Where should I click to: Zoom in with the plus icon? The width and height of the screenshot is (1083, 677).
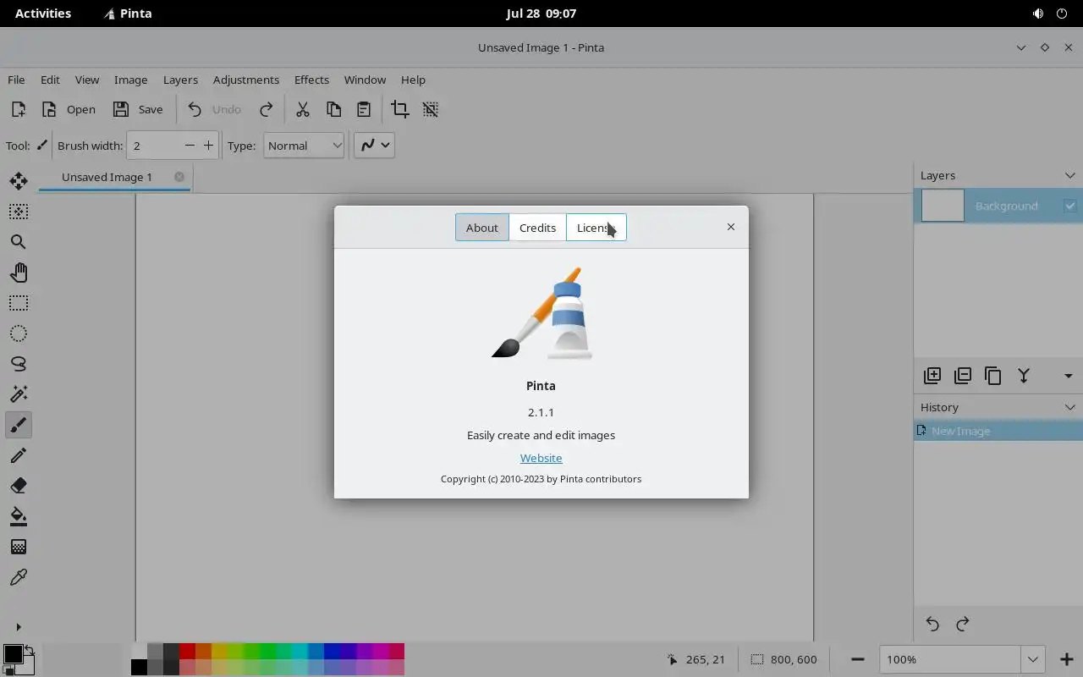(1066, 659)
